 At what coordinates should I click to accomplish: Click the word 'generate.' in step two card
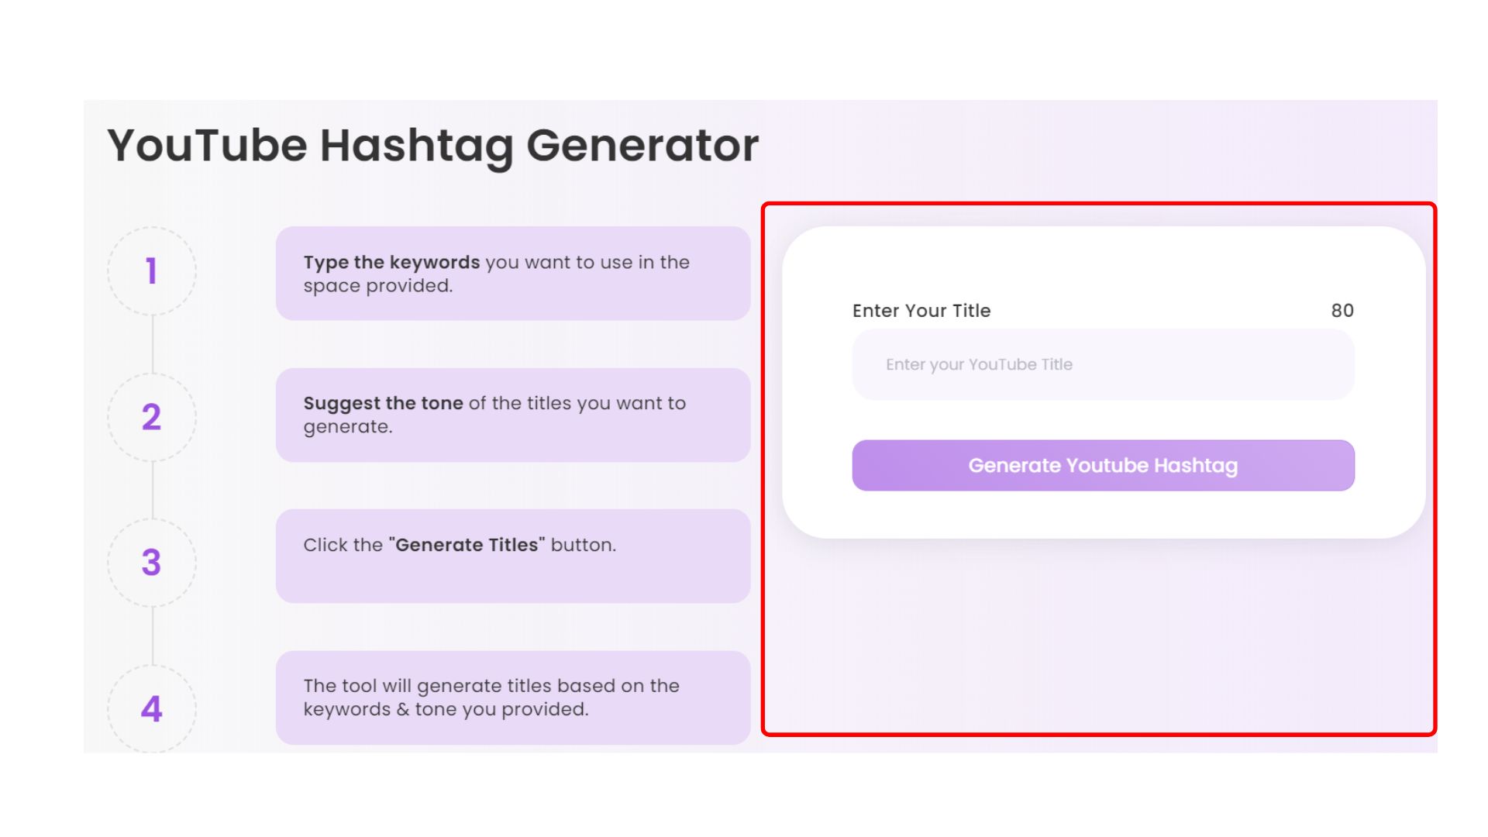[x=348, y=427]
